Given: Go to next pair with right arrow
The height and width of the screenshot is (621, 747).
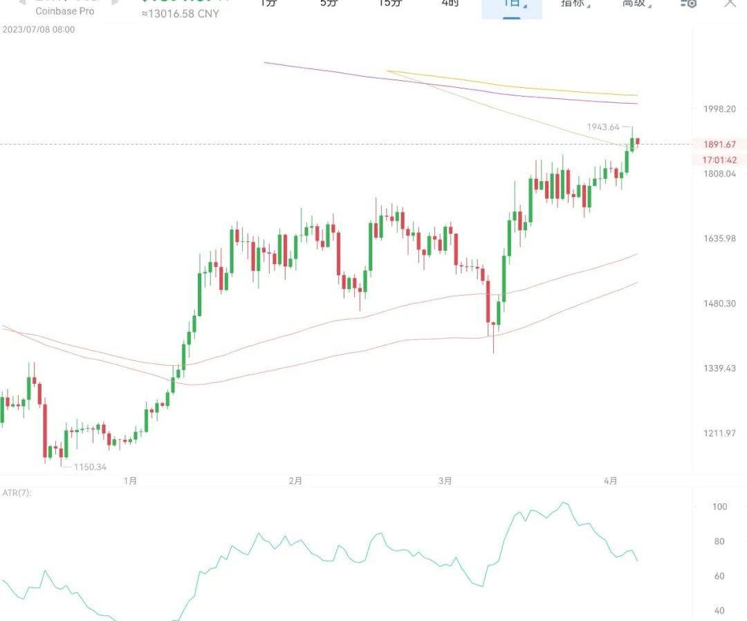Looking at the screenshot, I should pyautogui.click(x=116, y=2).
